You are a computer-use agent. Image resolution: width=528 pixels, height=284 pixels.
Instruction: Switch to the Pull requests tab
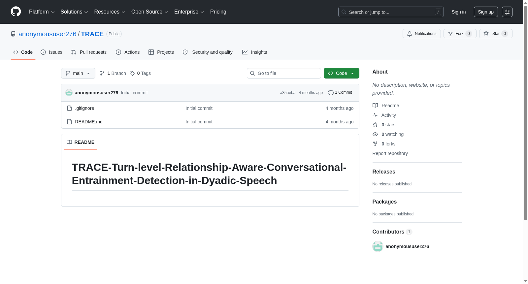pos(89,52)
